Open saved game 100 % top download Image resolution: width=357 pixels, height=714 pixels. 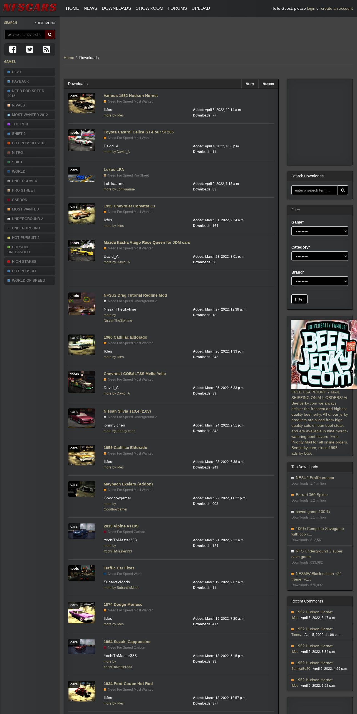point(313,512)
